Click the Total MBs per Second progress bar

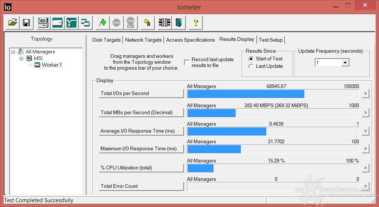[x=273, y=113]
